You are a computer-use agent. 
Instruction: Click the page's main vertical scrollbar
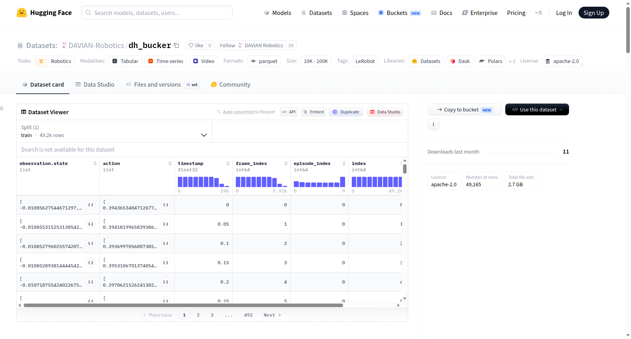click(628, 30)
